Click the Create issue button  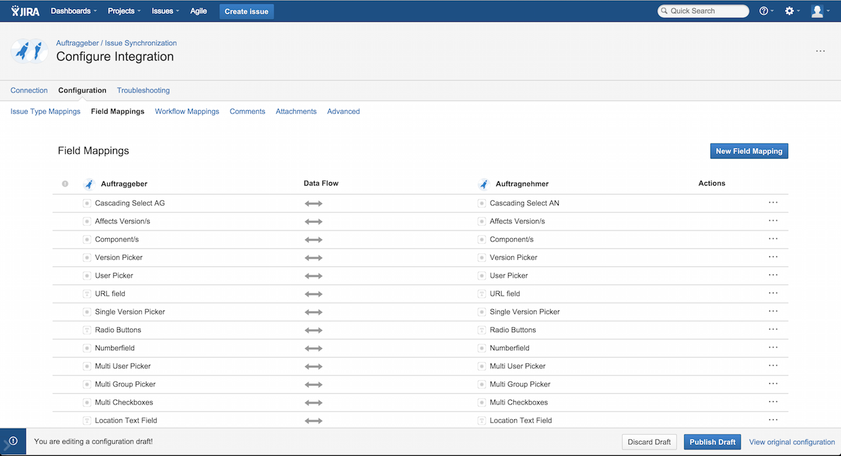246,11
